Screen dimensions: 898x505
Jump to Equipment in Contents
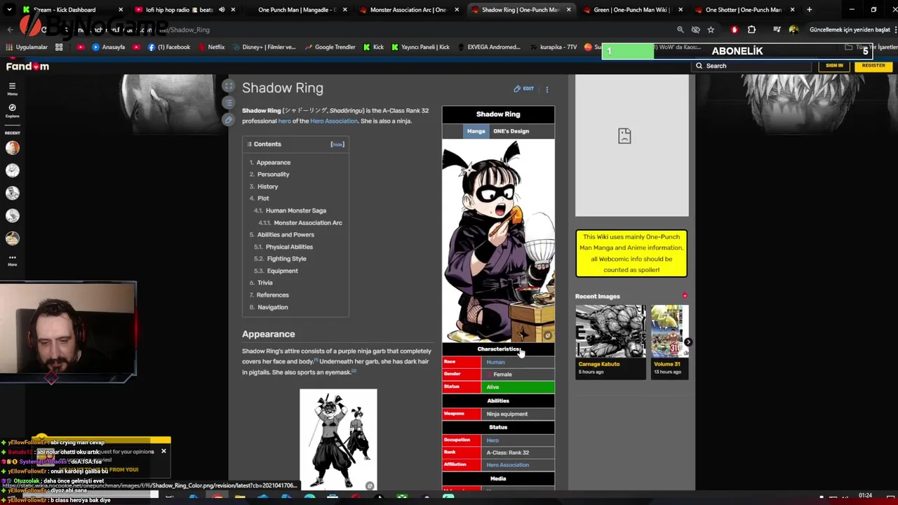pyautogui.click(x=282, y=271)
